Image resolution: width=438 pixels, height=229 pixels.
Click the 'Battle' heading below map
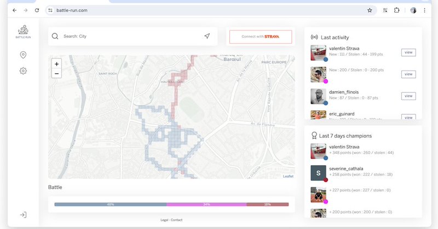[x=55, y=187]
